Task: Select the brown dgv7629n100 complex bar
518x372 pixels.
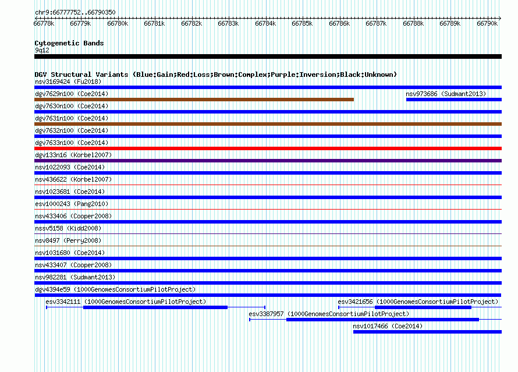Action: coord(194,100)
